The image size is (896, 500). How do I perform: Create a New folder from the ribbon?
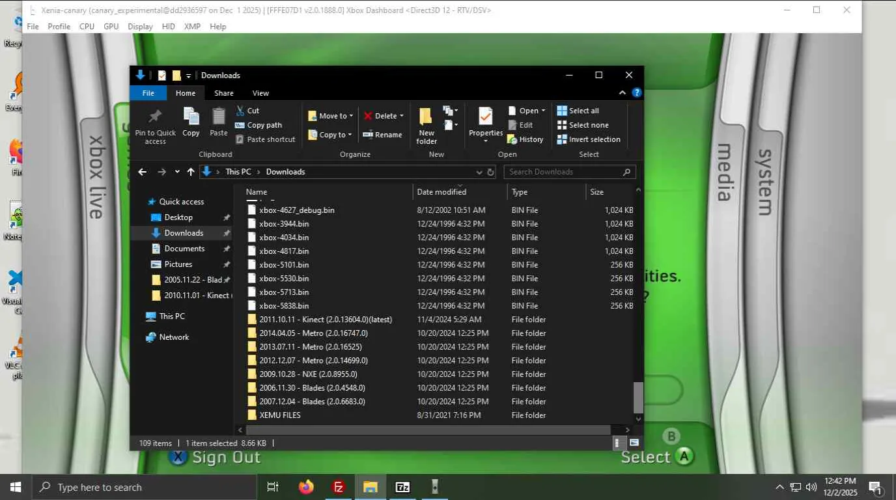(x=427, y=126)
